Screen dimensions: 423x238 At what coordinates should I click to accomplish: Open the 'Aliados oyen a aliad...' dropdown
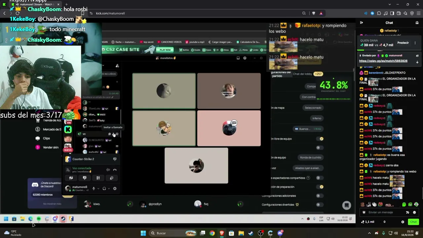click(307, 168)
